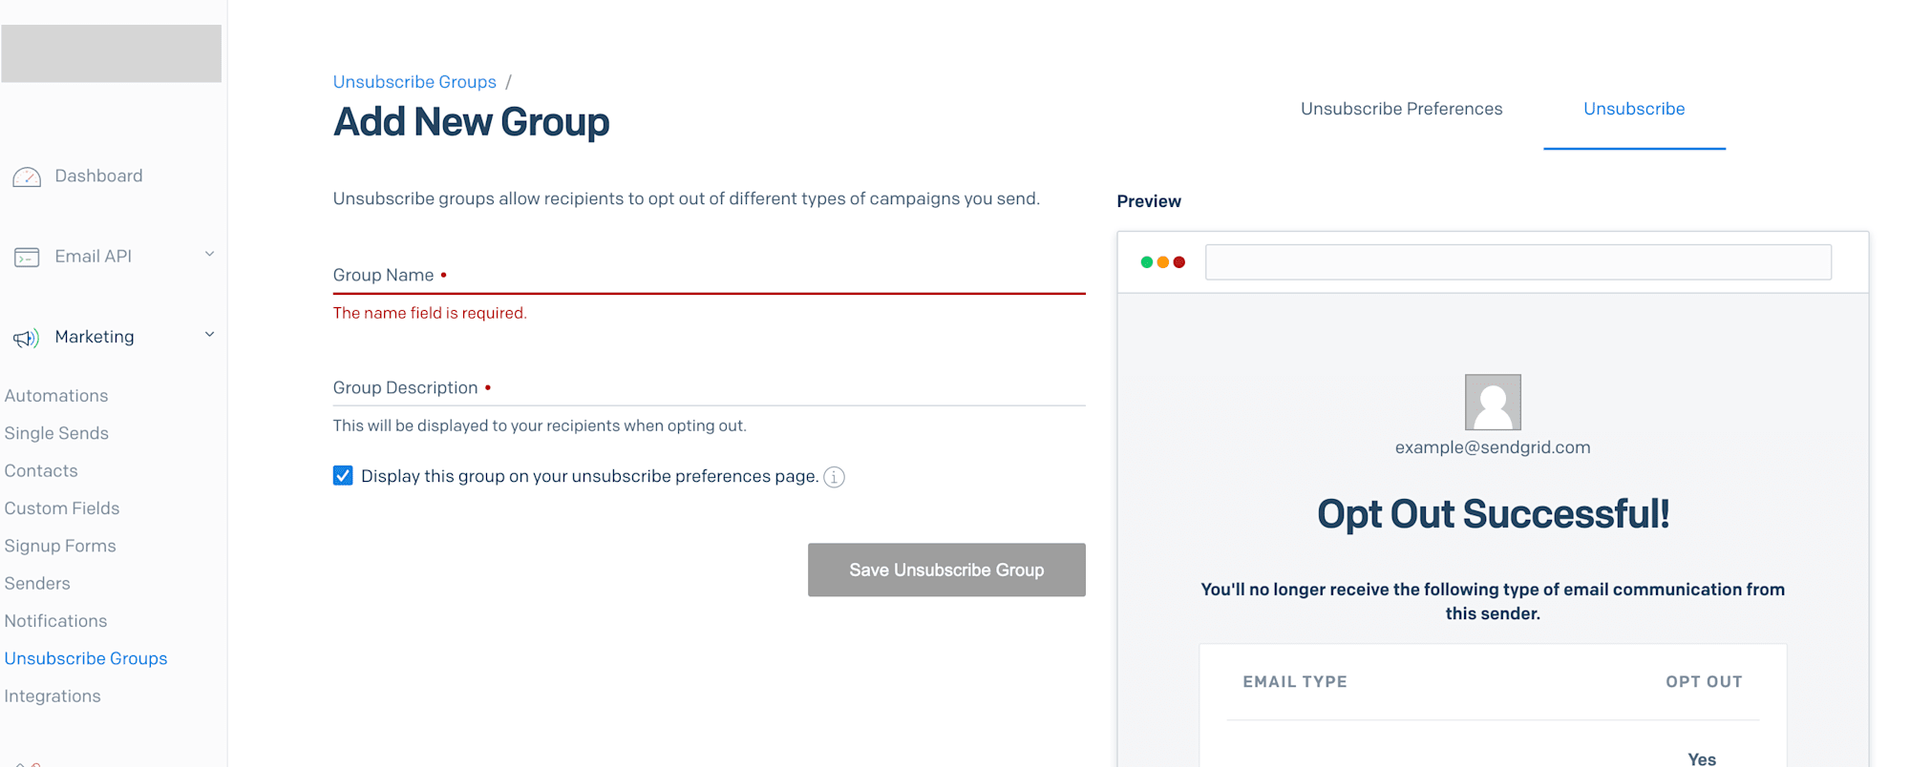Uncheck display group on preferences page
The height and width of the screenshot is (767, 1910).
(x=343, y=476)
